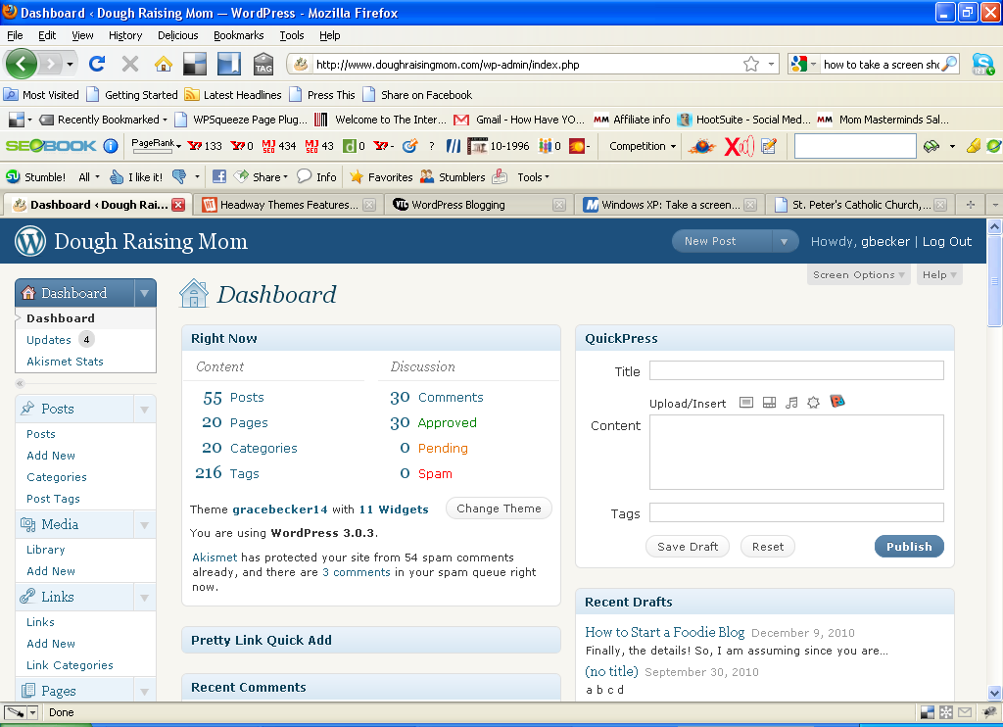Screen dimensions: 1003x727
Task: Open the Recently Bookmarked dropdown
Action: pyautogui.click(x=104, y=119)
